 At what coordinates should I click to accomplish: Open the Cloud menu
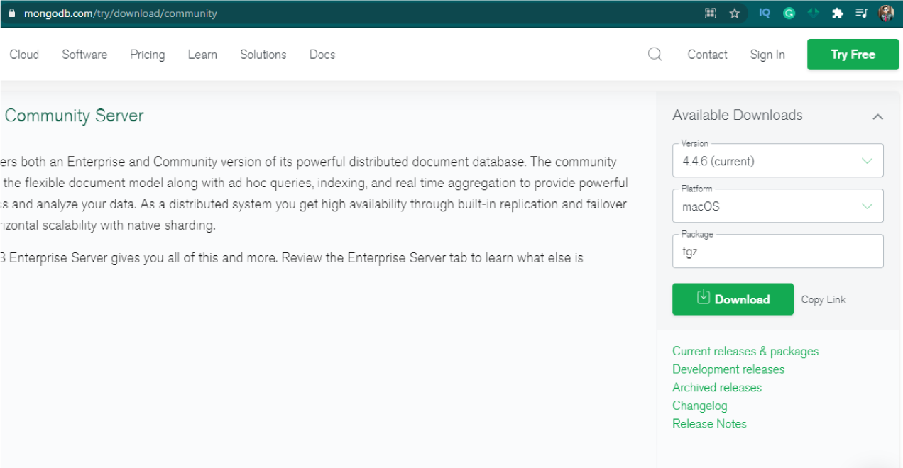(24, 55)
